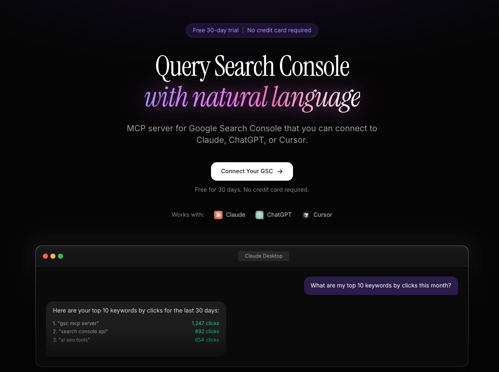Click the "Free for 30 days" note below the button

point(252,189)
